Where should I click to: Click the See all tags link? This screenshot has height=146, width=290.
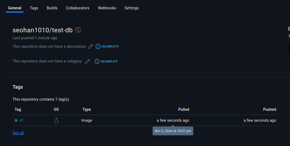(x=18, y=133)
